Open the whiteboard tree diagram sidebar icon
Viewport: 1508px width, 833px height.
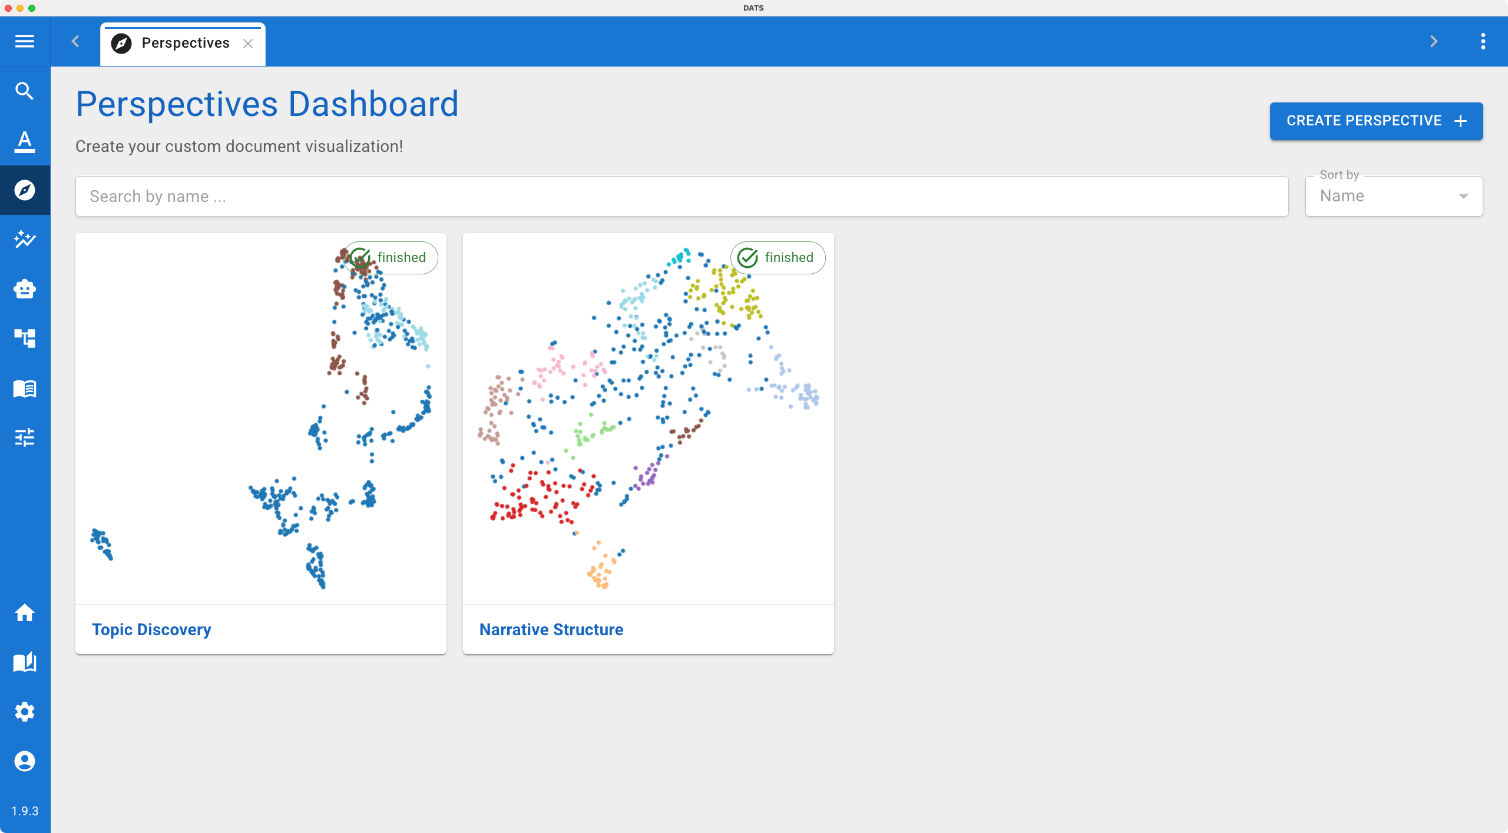(x=25, y=338)
